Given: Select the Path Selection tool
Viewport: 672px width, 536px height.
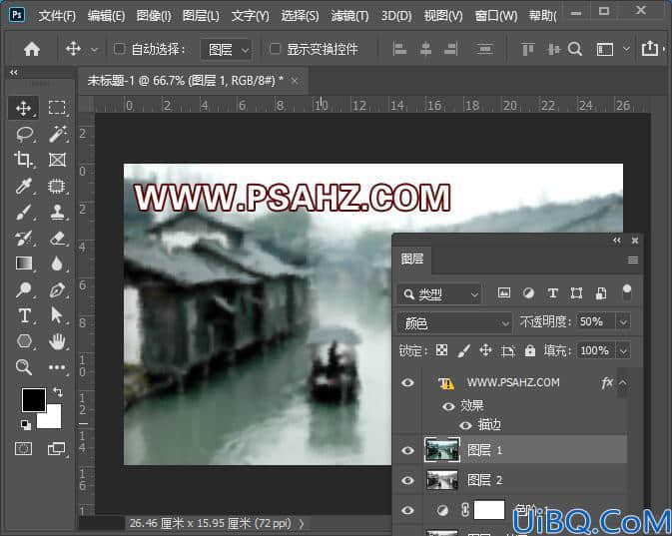Looking at the screenshot, I should tap(57, 315).
